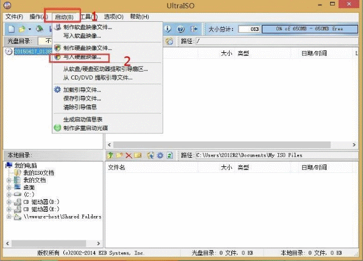Image resolution: width=363 pixels, height=261 pixels.
Task: Click the disc icon of image 20150427
Action: 9,51
